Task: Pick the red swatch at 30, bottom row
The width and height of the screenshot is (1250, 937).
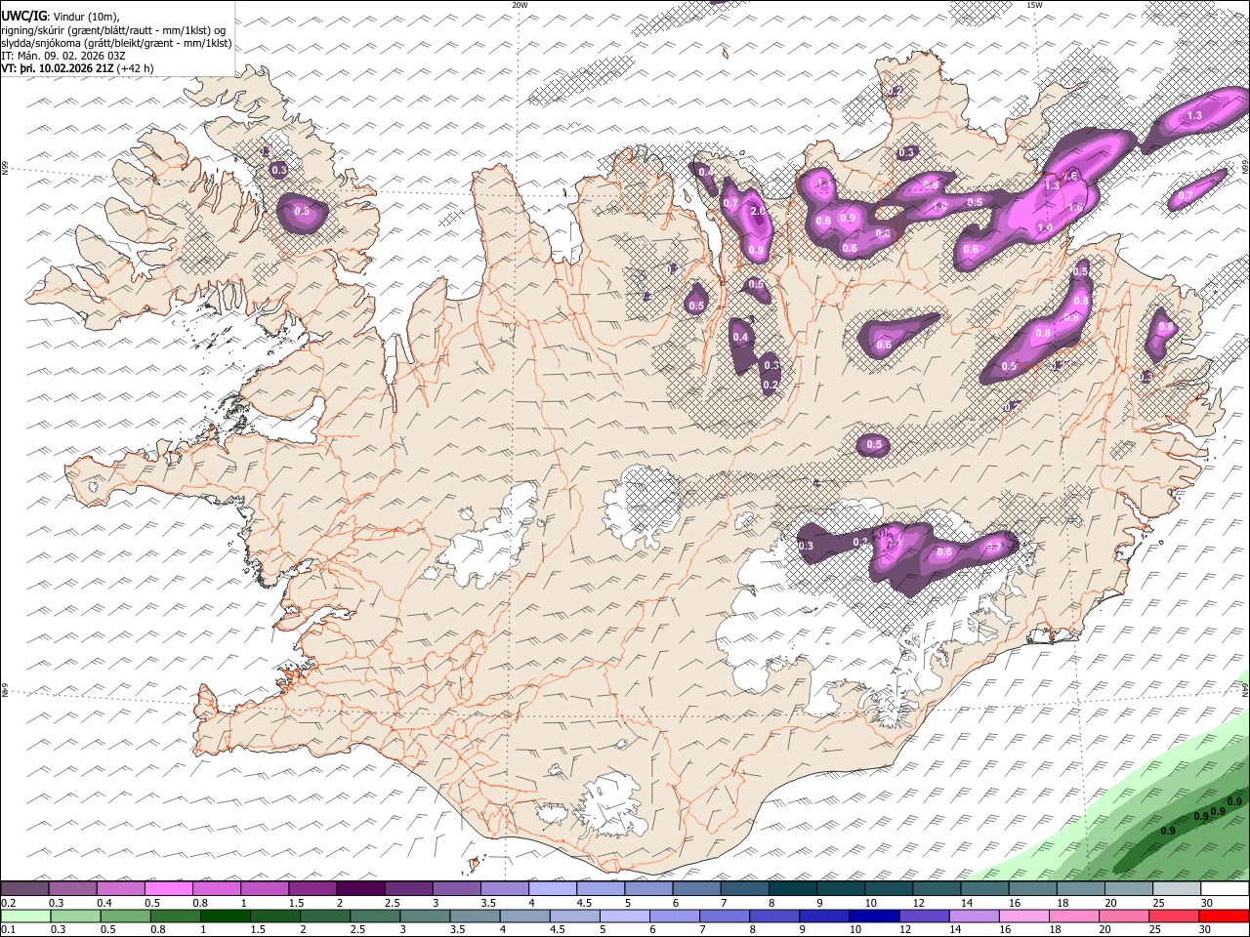Action: point(1225,917)
